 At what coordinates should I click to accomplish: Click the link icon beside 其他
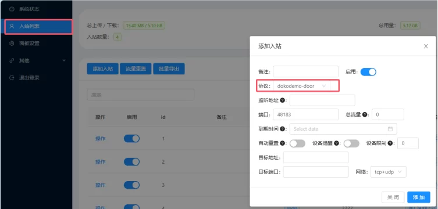[12, 60]
